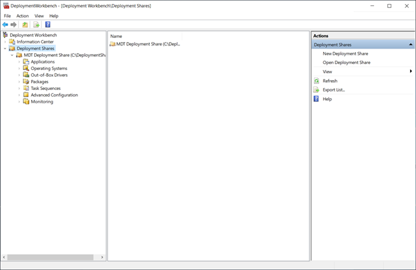
Task: Select Operating Systems tree label
Action: coord(49,69)
